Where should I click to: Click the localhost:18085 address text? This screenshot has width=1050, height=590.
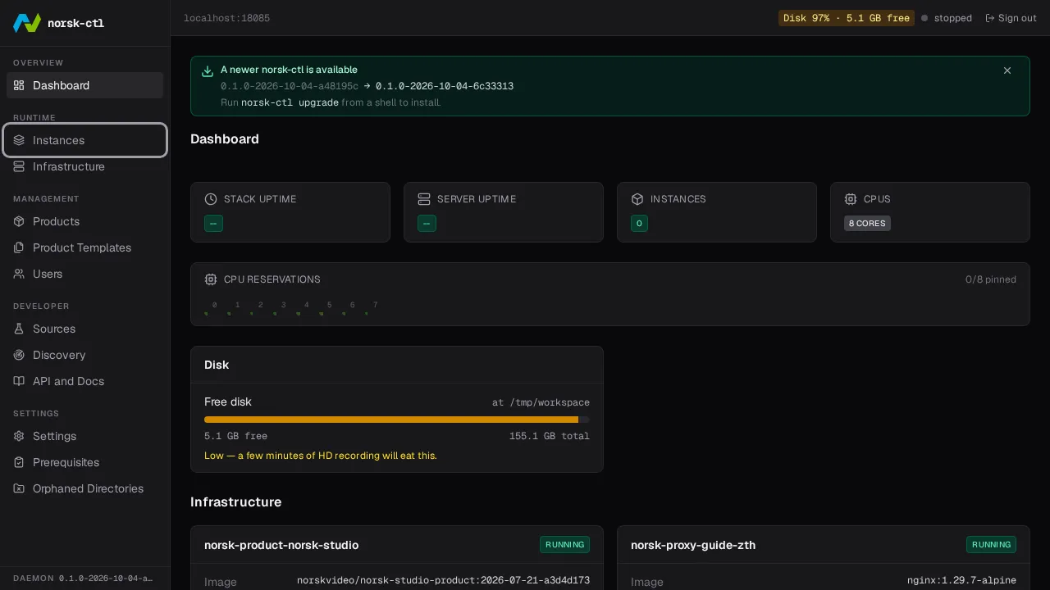226,18
